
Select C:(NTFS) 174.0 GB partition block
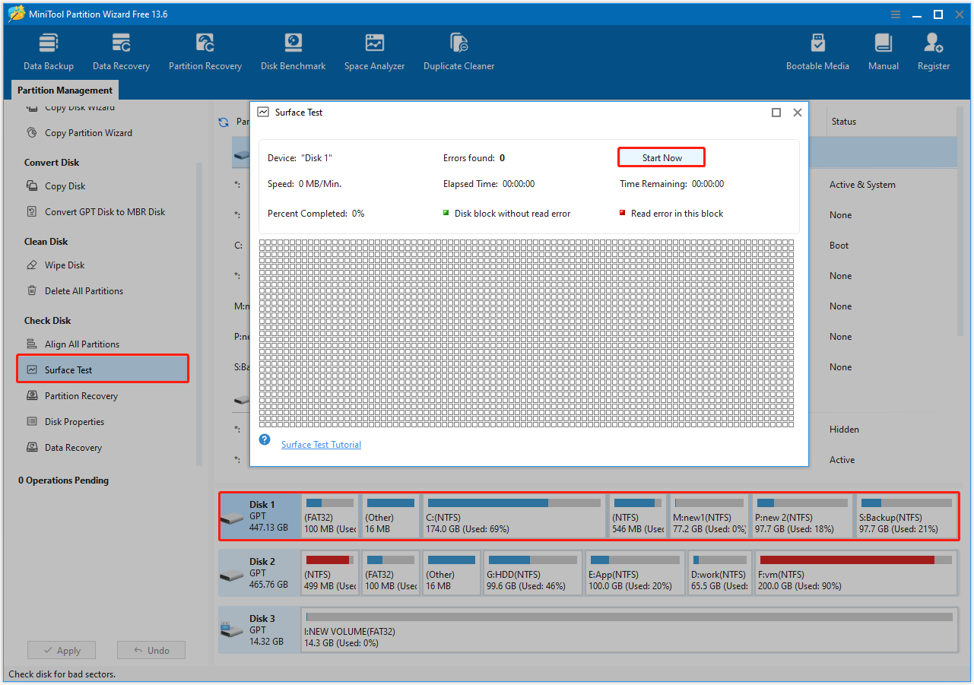click(515, 516)
